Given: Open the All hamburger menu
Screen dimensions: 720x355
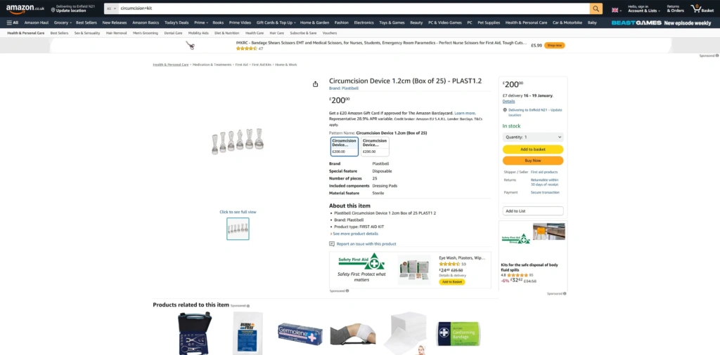Looking at the screenshot, I should (13, 22).
